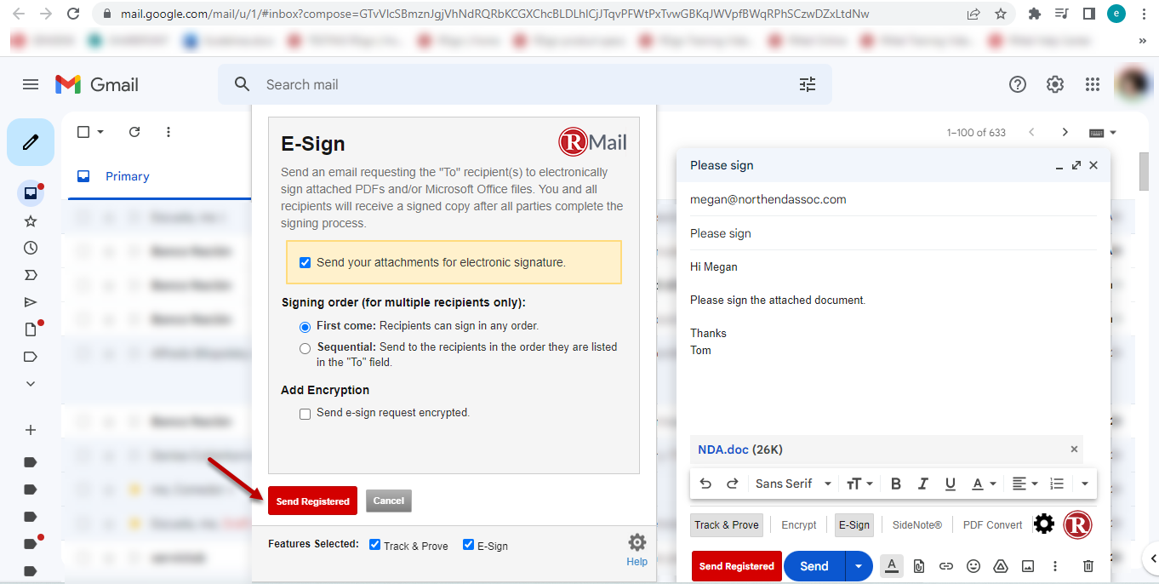The height and width of the screenshot is (584, 1159).
Task: Attach a file using the paperclip icon
Action: pyautogui.click(x=921, y=565)
